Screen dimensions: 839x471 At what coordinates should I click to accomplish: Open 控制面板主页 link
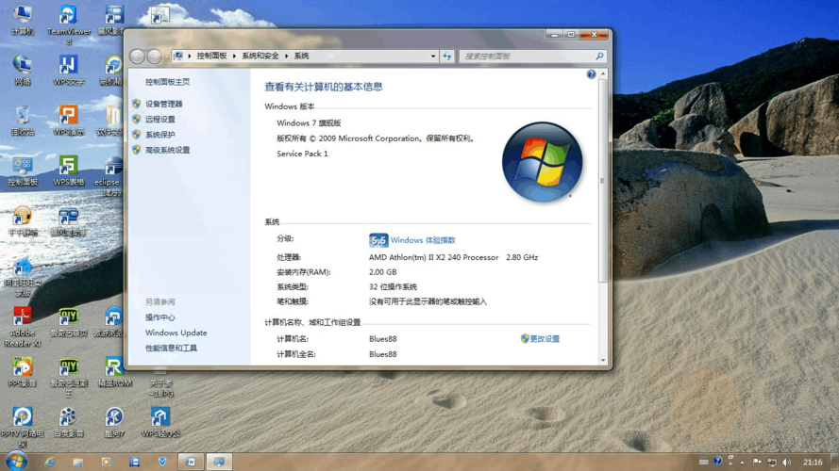(x=167, y=82)
